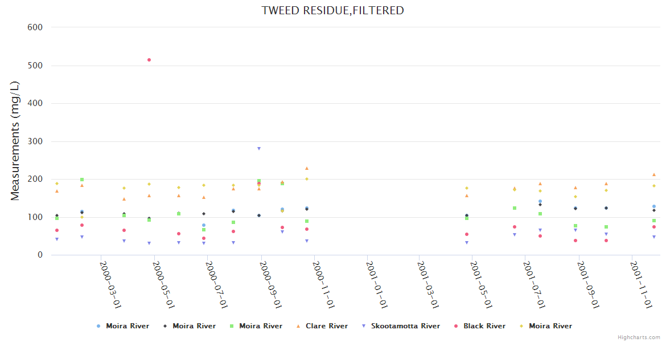The width and height of the screenshot is (666, 342).
Task: Click the pink circle legend marker
Action: point(456,326)
